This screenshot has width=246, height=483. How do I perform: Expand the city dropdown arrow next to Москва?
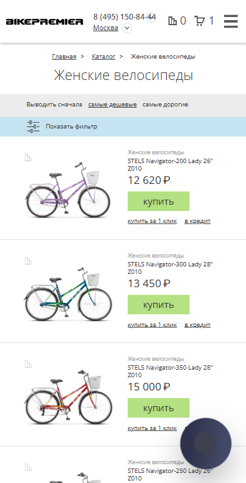[x=127, y=28]
